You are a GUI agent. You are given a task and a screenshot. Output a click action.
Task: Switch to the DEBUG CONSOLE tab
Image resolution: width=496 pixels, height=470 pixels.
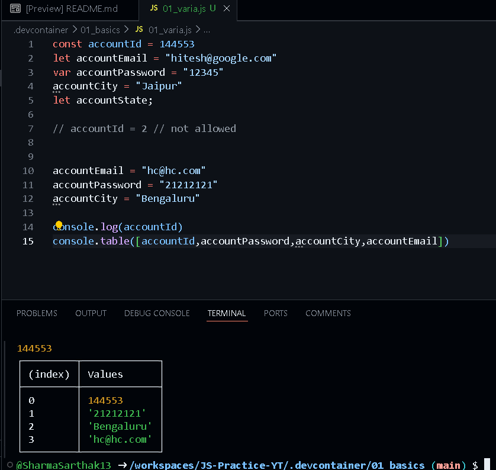point(157,313)
